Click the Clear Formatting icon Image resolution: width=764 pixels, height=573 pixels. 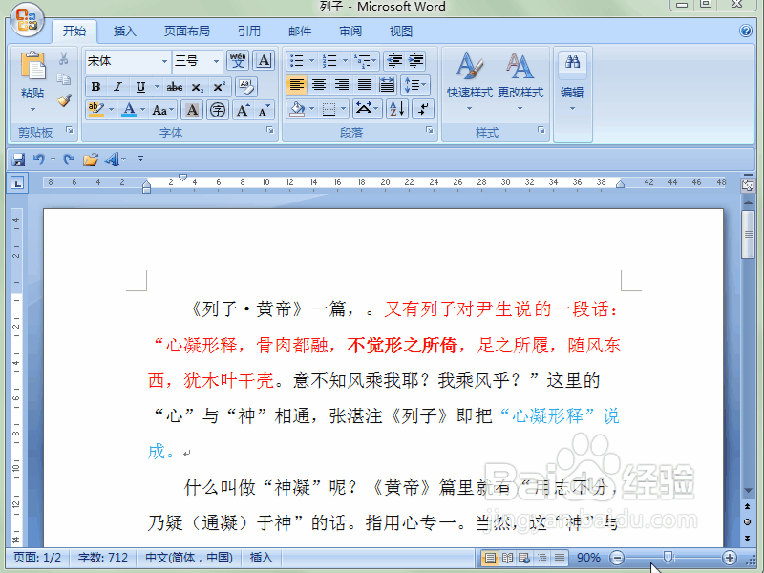click(246, 87)
